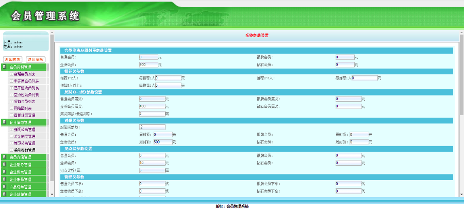Focus the 钻石会员下拿 input field
The width and height of the screenshot is (464, 209).
click(349, 191)
